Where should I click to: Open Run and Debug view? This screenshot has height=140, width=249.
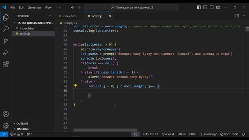(6, 52)
